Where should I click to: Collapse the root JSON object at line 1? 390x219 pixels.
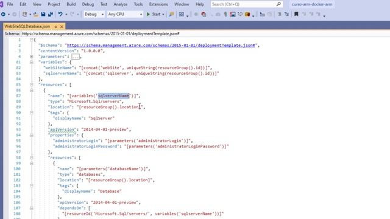tap(32, 40)
